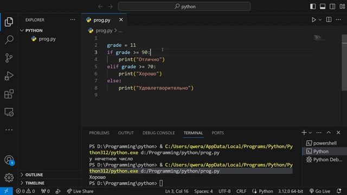Select interpreter 3.12.0 64-bit

pos(291,191)
